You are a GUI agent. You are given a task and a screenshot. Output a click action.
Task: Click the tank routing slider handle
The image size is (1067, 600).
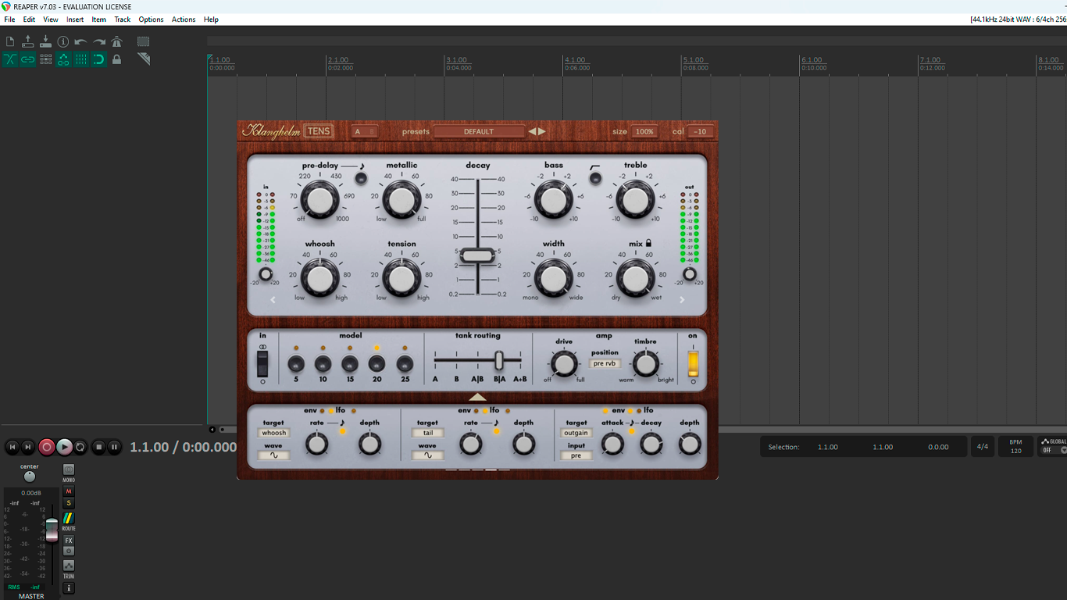point(498,360)
